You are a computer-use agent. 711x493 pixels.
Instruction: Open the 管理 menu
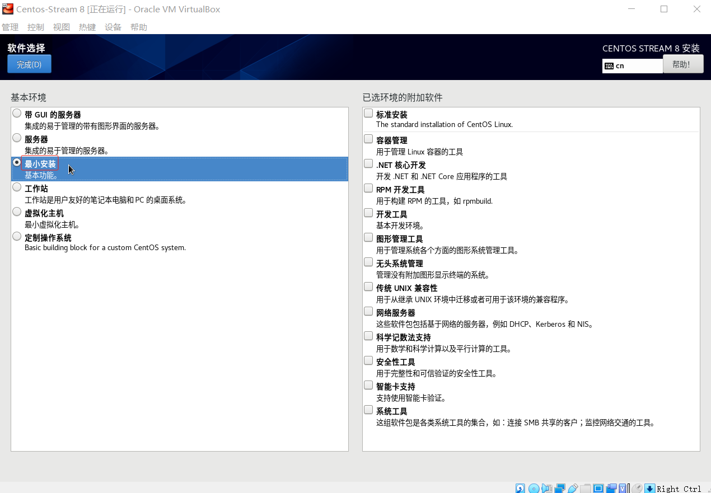click(10, 27)
